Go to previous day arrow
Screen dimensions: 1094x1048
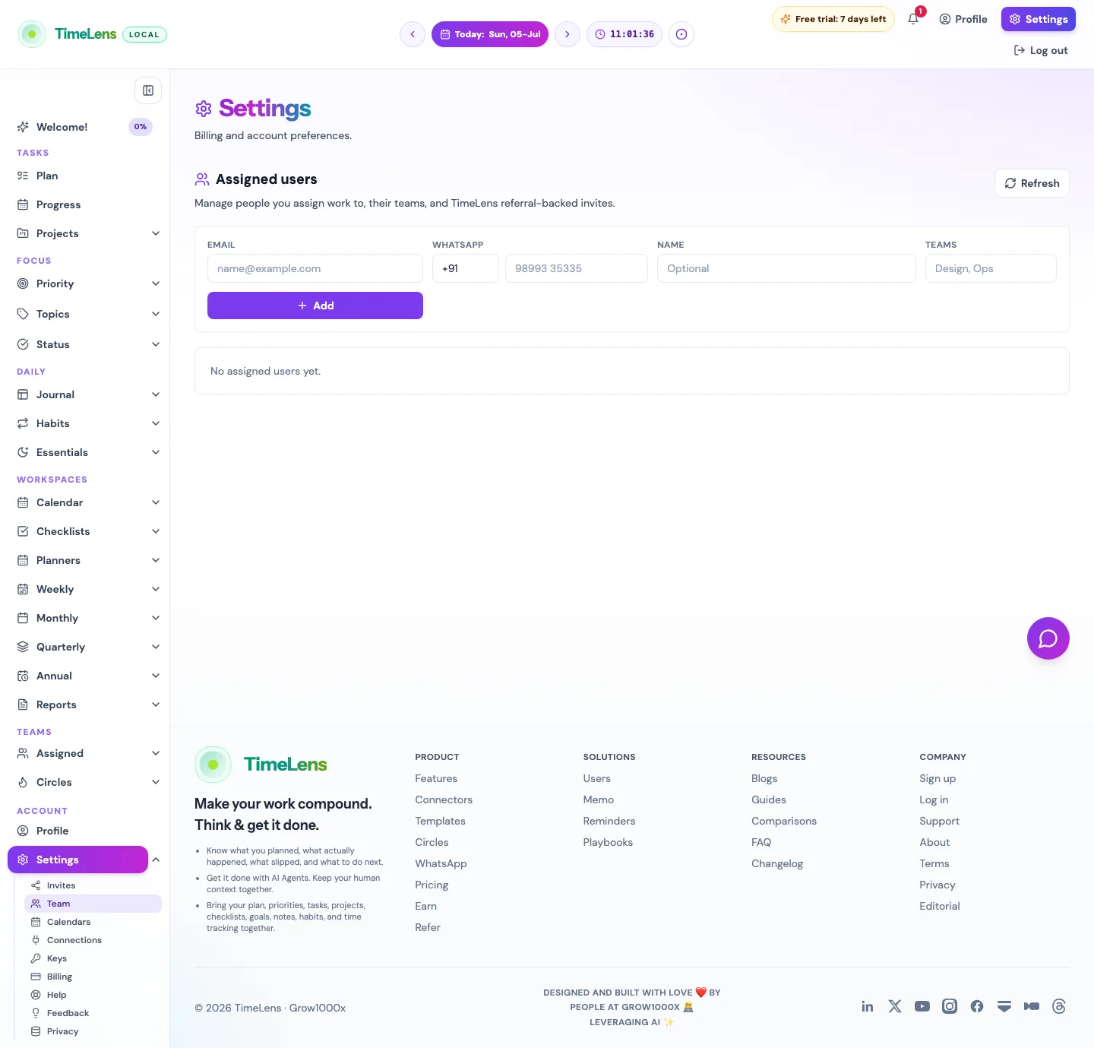click(413, 34)
